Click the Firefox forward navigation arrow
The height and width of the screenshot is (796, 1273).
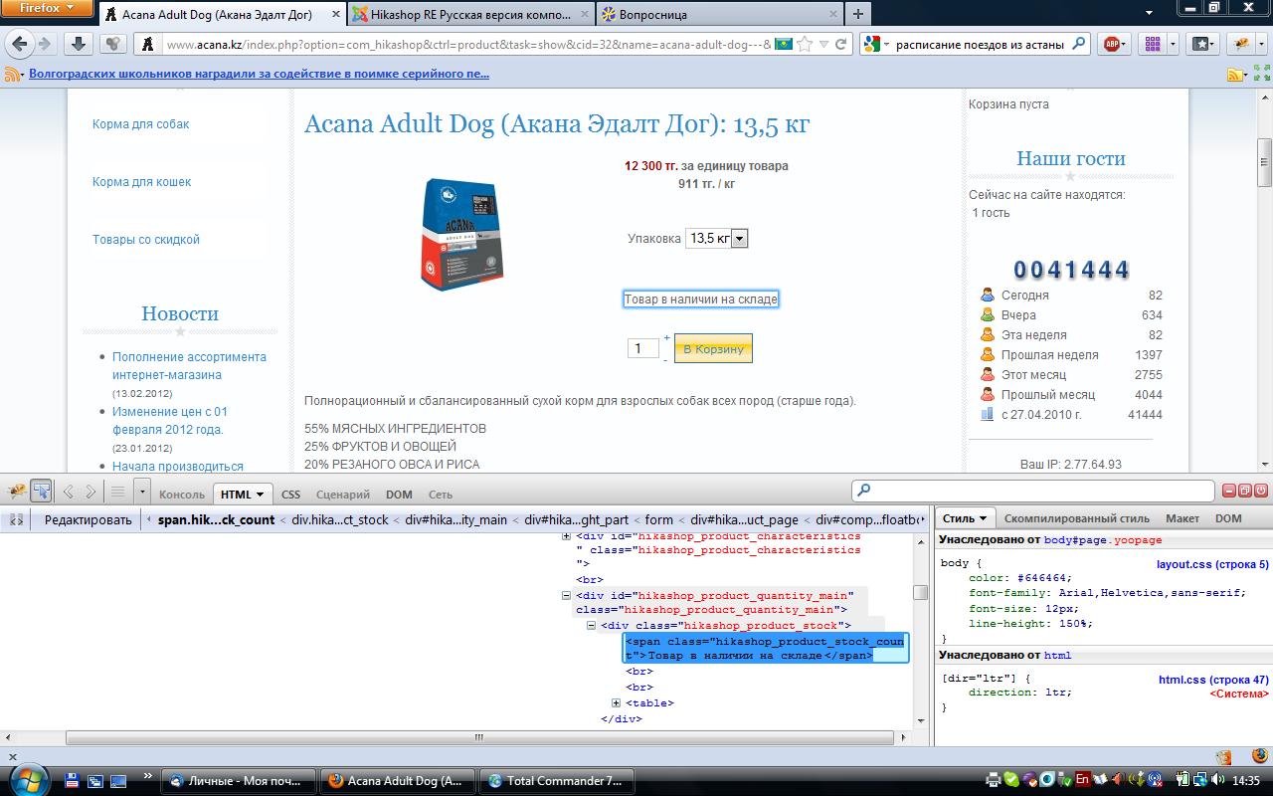coord(44,44)
